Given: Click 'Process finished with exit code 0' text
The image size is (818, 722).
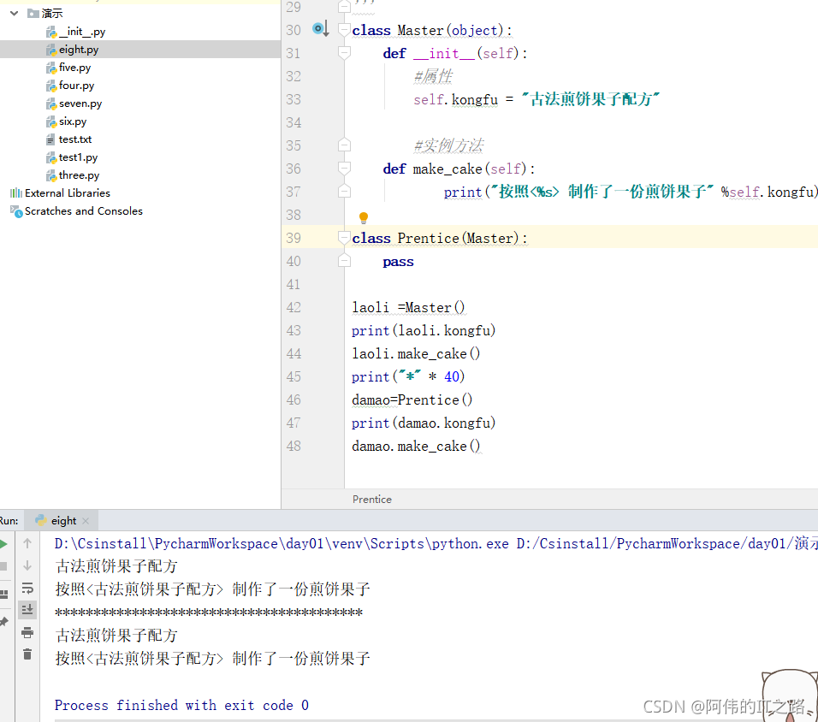Looking at the screenshot, I should 181,705.
